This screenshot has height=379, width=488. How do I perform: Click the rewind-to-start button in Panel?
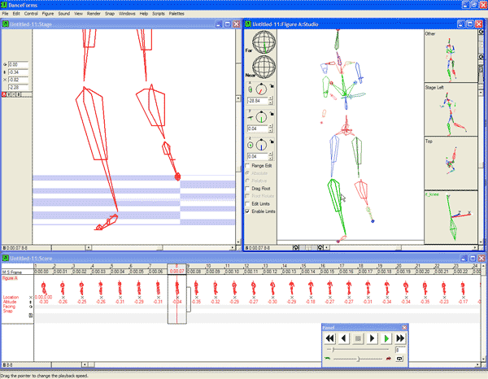point(331,338)
